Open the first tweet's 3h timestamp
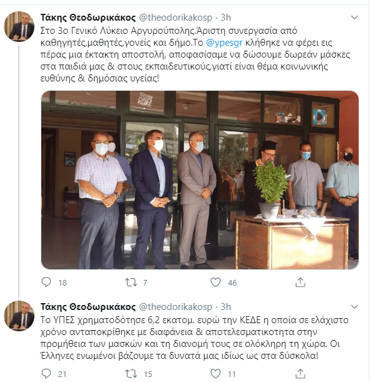 [226, 18]
